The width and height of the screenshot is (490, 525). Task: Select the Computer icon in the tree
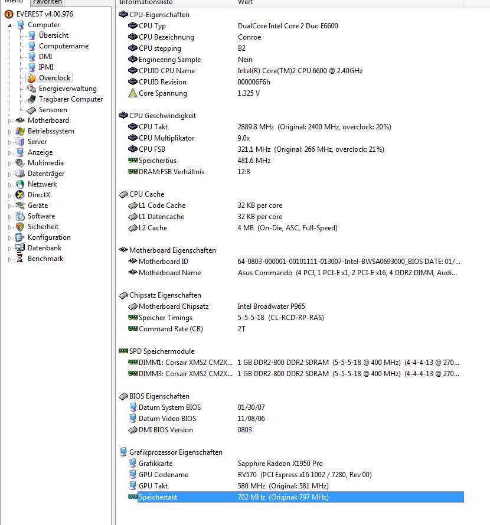tap(21, 25)
